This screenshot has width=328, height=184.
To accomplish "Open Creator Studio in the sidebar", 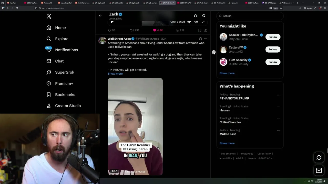I will (64, 106).
